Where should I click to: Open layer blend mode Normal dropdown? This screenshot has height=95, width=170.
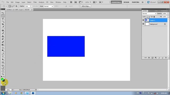coord(149,13)
